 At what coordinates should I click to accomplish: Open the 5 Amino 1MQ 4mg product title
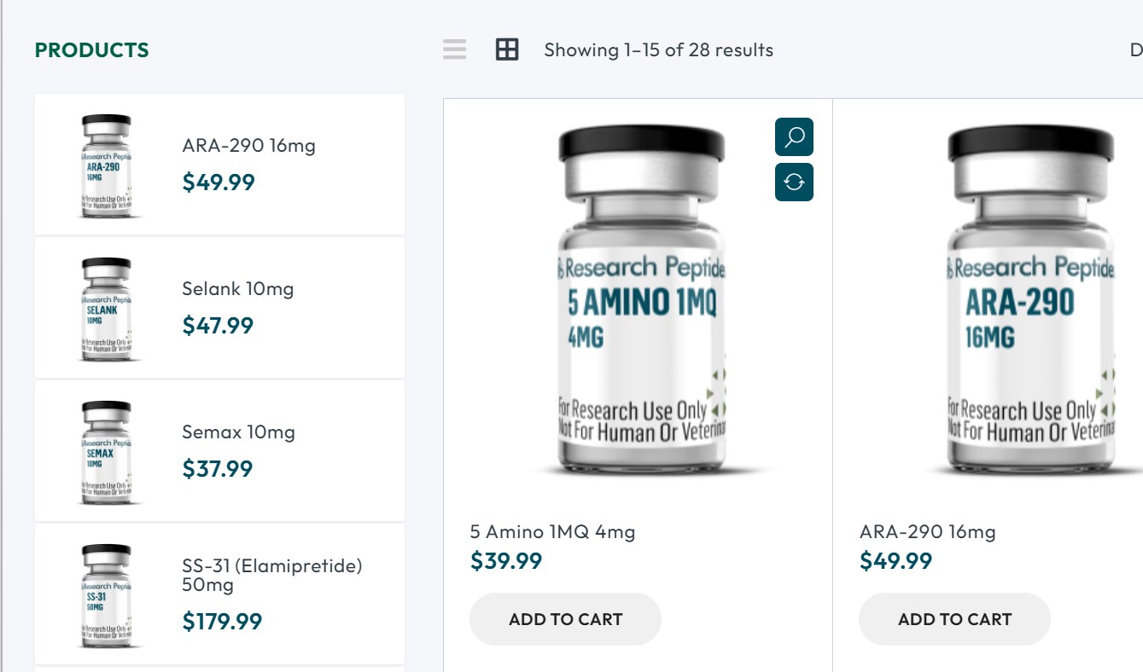pos(551,531)
